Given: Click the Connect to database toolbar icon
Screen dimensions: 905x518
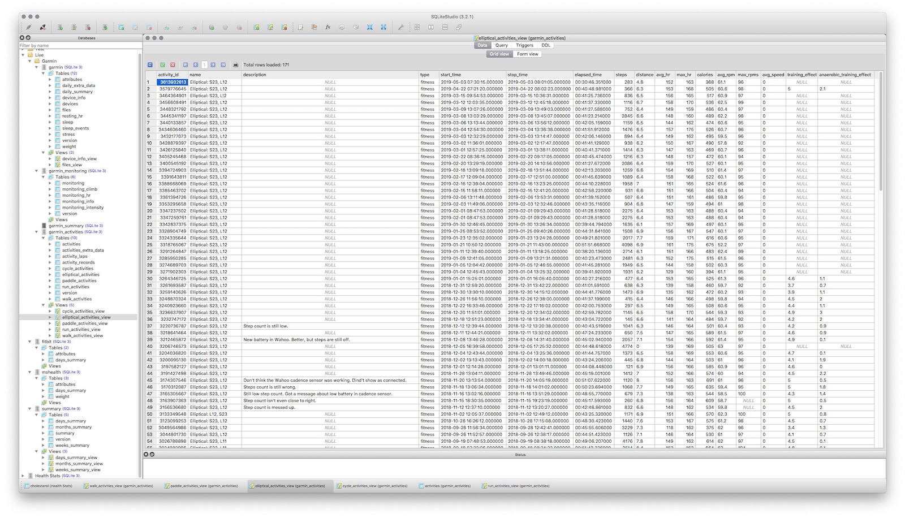Looking at the screenshot, I should (x=28, y=27).
